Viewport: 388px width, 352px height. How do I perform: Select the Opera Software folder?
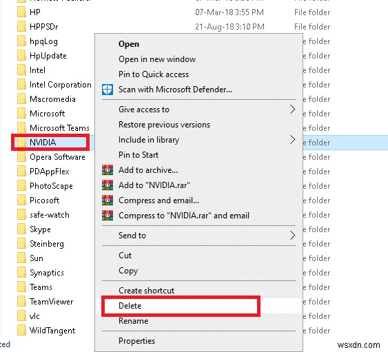pos(51,157)
